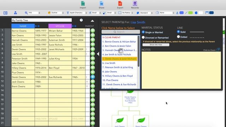
Task: Click inside the yellow NOTES area
Action: pos(181,70)
